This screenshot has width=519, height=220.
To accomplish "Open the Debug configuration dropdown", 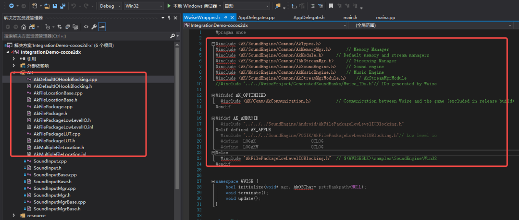I will pos(109,6).
